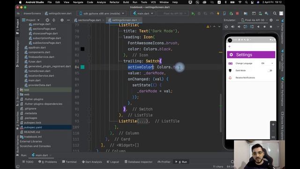Open the VCS menu
Image resolution: width=300 pixels, height=169 pixels.
(153, 2)
